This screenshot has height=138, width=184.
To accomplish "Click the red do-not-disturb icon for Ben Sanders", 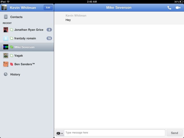I will click(11, 64).
